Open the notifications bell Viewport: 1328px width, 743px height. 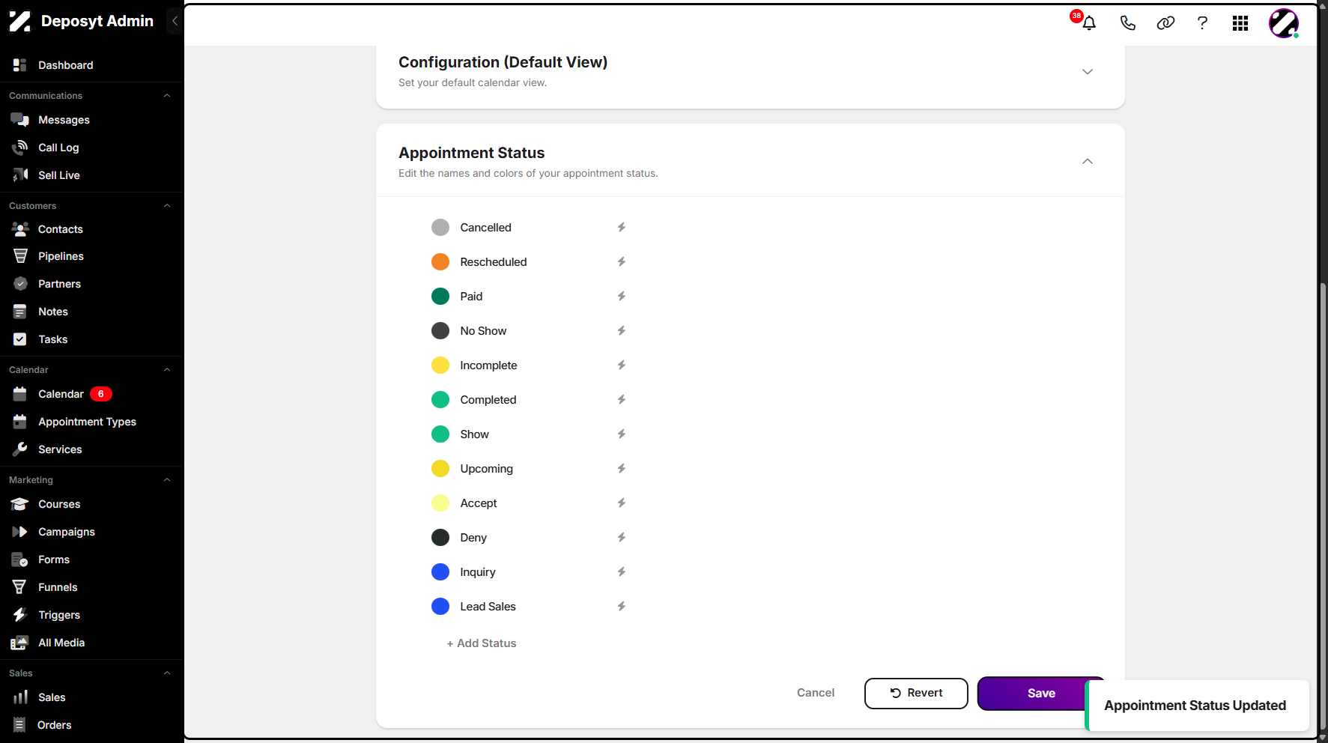(1089, 23)
